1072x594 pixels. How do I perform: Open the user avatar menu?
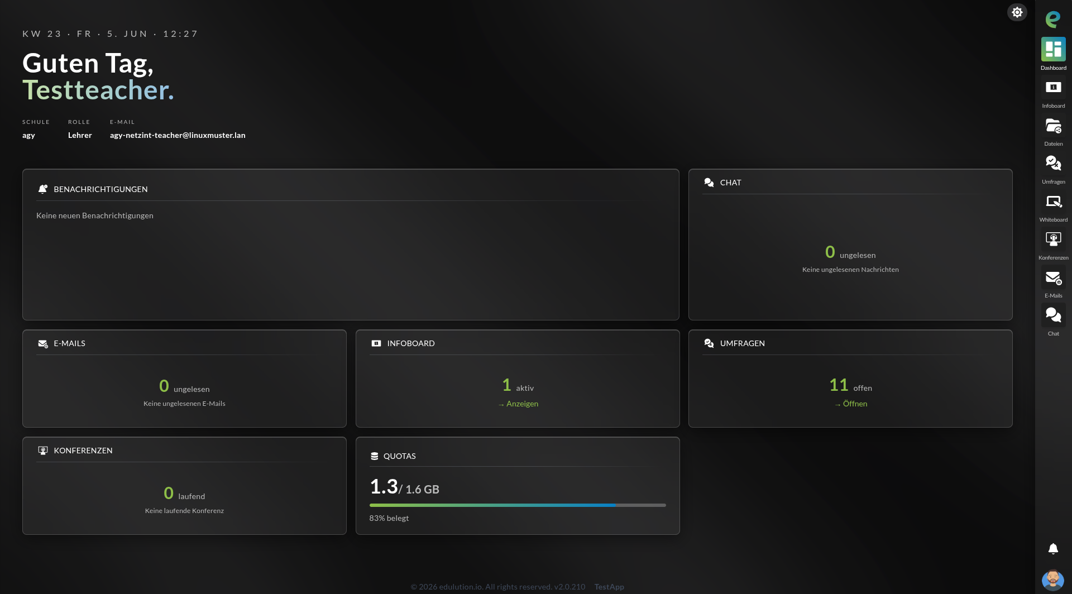1053,580
